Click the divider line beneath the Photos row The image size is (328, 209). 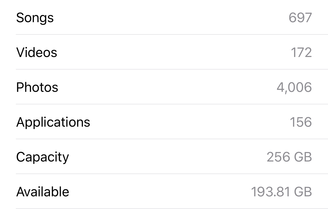[172, 104]
